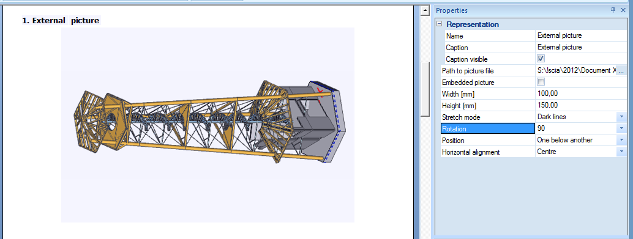Click the document scroll up arrow
The height and width of the screenshot is (239, 633).
click(x=424, y=11)
